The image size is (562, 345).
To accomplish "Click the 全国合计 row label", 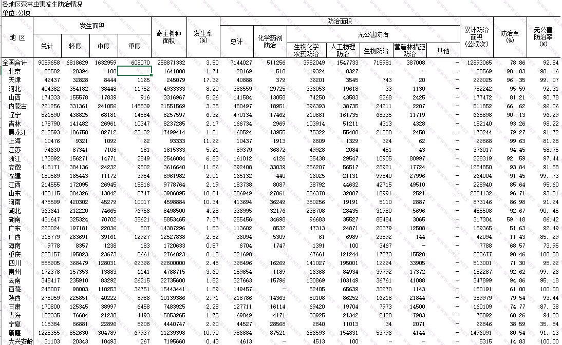I will pos(15,63).
